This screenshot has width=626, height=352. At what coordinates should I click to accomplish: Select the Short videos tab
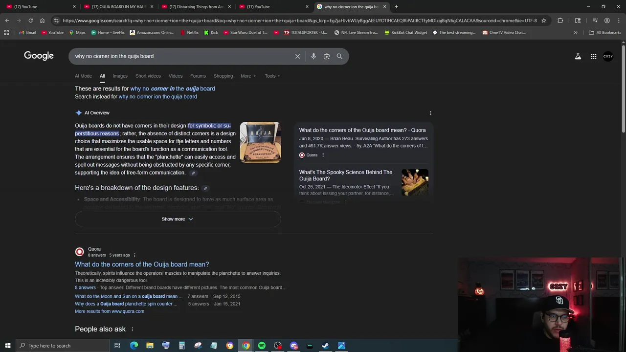148,76
